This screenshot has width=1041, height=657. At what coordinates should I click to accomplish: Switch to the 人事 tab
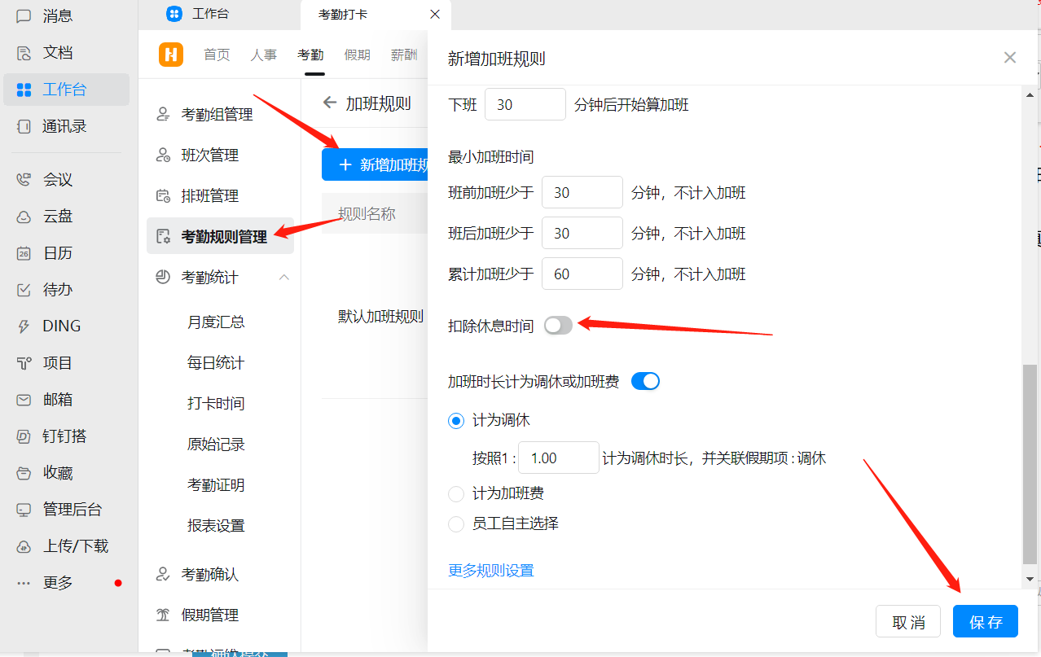tap(263, 55)
